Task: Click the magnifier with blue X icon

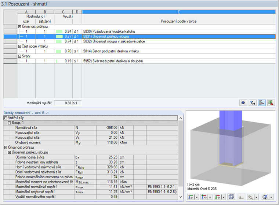Action: 265,197
